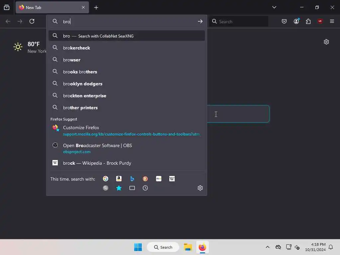Choose the 'brokercheck' suggestion

[x=127, y=48]
